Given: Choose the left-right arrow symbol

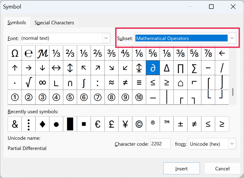Looking at the screenshot, I should point(56,68).
